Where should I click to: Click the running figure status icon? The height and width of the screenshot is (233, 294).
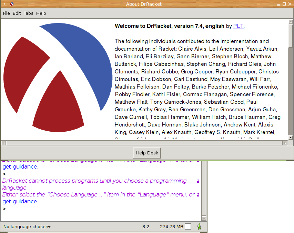tap(199, 227)
